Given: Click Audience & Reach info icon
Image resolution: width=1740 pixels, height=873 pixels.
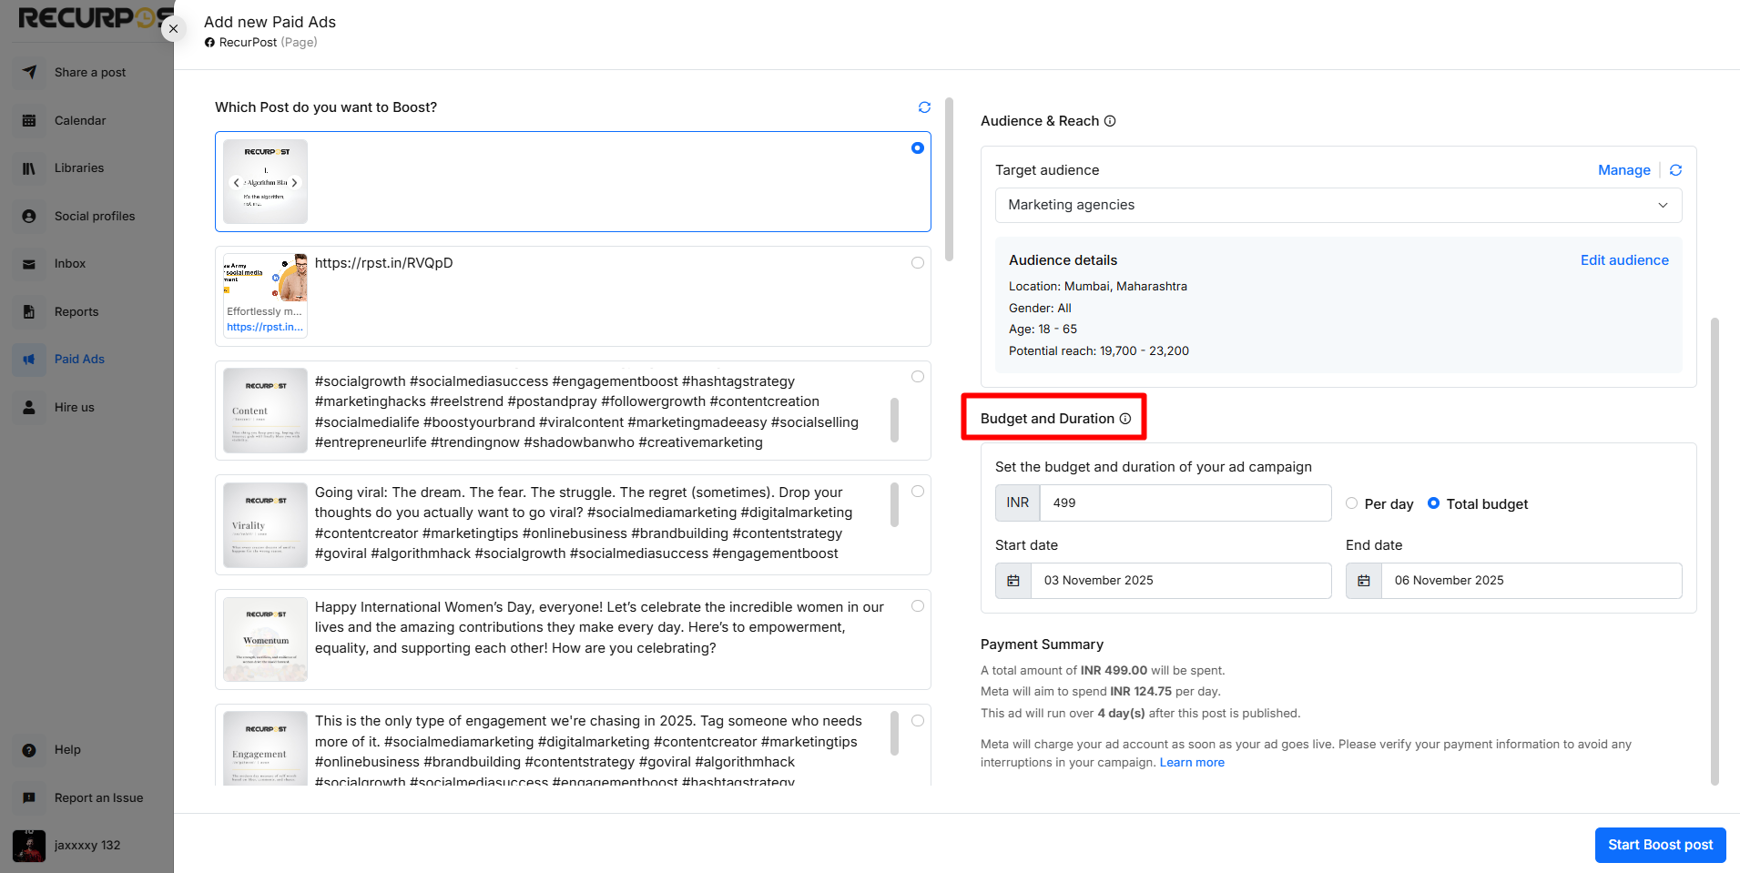Looking at the screenshot, I should click(x=1110, y=121).
